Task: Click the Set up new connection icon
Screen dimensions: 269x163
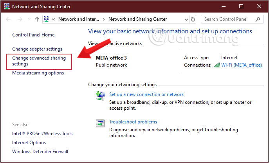Action: point(100,95)
